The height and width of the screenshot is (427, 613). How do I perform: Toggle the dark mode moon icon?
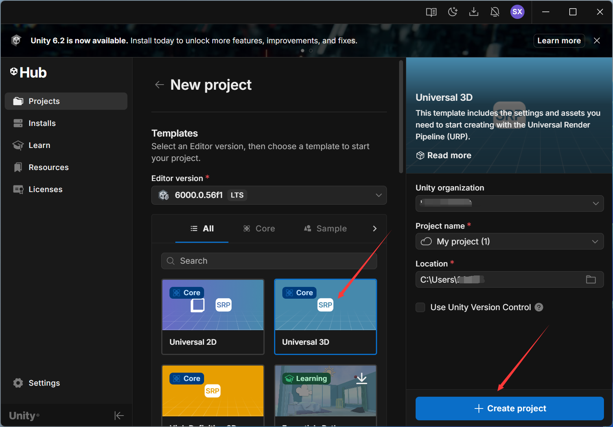pos(453,12)
